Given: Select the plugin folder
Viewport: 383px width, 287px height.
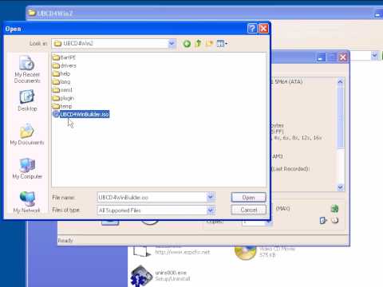Looking at the screenshot, I should (x=63, y=98).
